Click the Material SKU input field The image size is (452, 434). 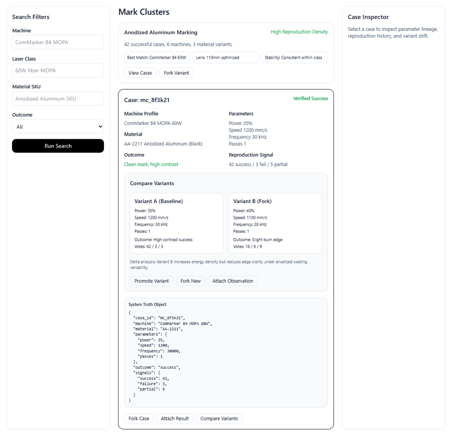(58, 98)
